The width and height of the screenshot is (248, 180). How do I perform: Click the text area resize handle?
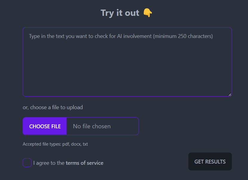tap(230, 94)
